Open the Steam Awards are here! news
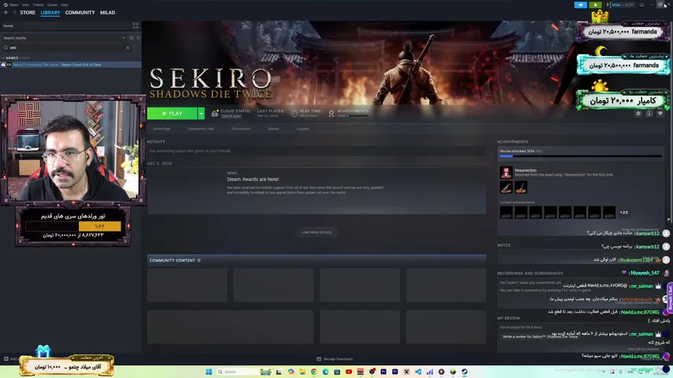Viewport: 673px width, 378px height. (x=252, y=179)
